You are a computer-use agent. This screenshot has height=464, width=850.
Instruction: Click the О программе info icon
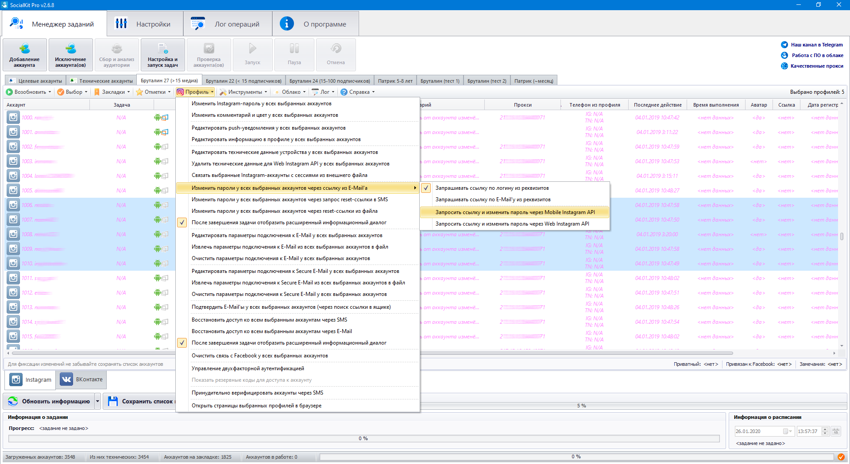pyautogui.click(x=287, y=23)
